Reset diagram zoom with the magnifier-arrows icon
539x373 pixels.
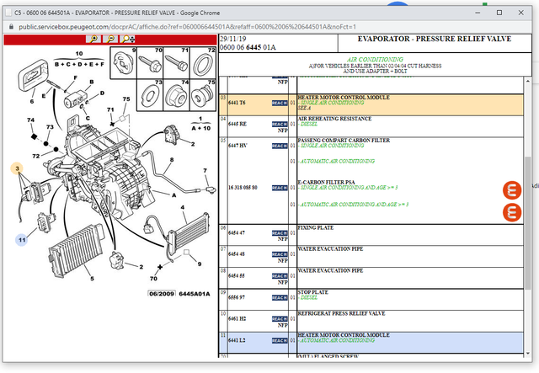point(128,40)
